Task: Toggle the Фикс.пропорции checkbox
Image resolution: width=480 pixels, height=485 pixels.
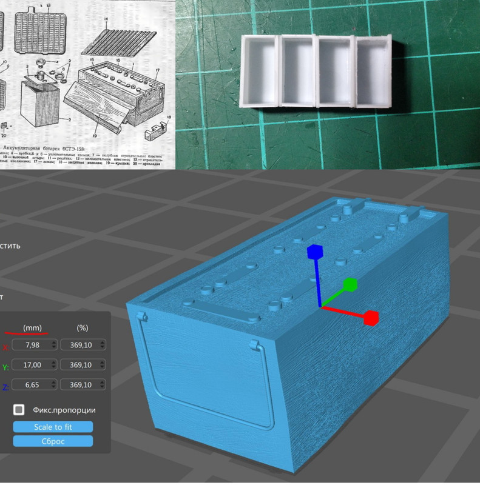Action: tap(19, 410)
